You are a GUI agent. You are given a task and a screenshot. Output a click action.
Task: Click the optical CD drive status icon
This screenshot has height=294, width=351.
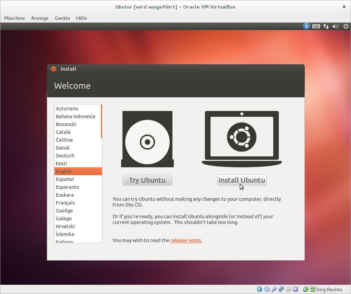[267, 290]
